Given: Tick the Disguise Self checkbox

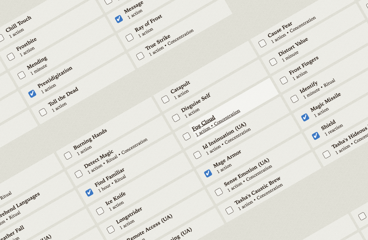Looking at the screenshot, I should tap(176, 118).
